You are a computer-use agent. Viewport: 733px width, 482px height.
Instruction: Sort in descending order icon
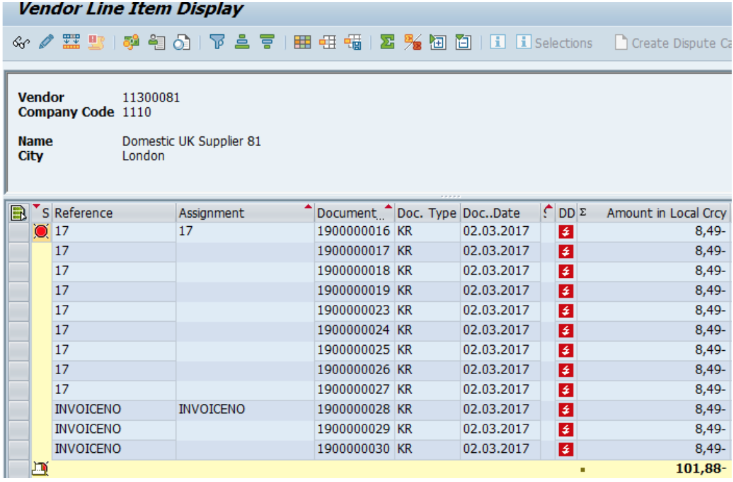point(267,42)
